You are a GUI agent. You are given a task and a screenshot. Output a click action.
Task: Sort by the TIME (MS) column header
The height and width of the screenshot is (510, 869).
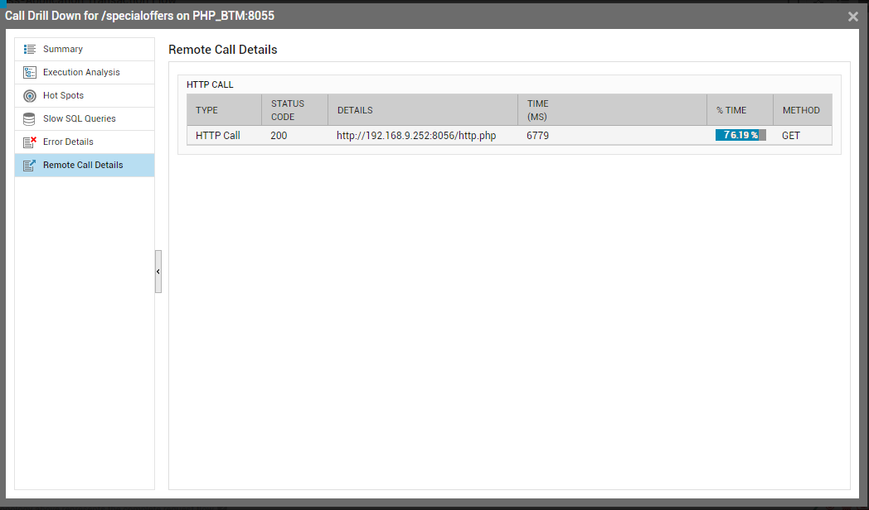pos(613,110)
